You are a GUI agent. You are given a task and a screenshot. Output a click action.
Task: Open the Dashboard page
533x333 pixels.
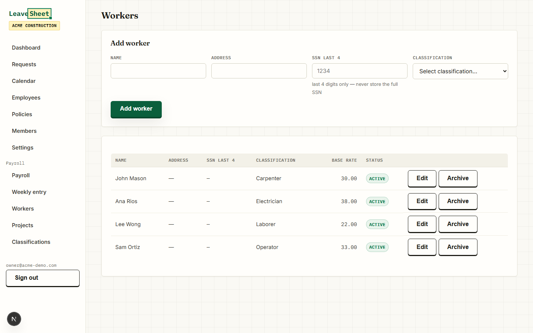pyautogui.click(x=26, y=48)
